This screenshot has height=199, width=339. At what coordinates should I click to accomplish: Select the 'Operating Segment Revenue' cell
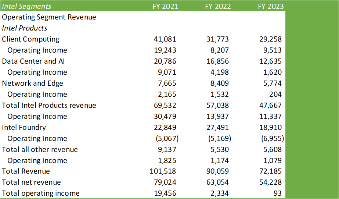[x=49, y=17]
